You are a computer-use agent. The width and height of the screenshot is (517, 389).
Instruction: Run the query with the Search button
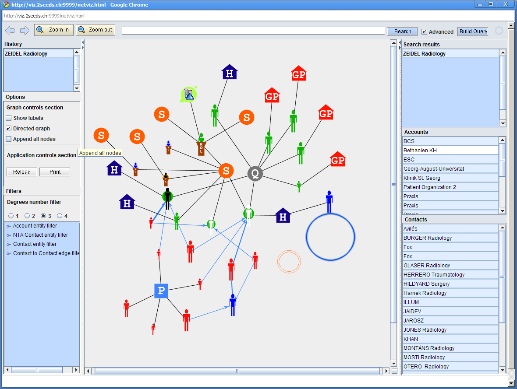point(402,32)
